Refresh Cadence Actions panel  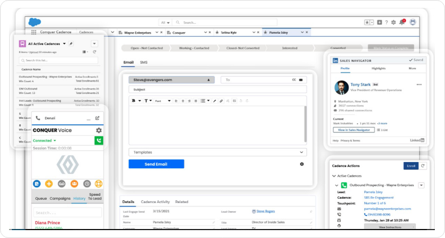(423, 166)
